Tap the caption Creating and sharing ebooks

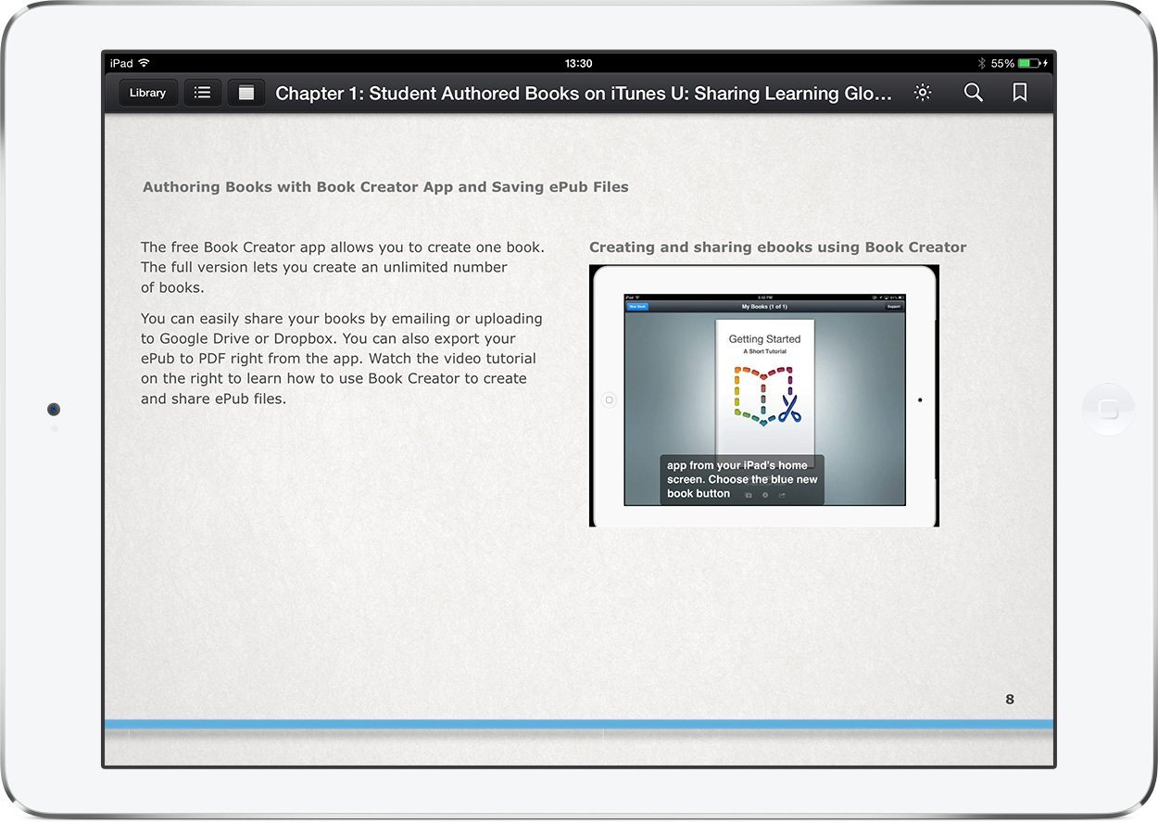point(777,247)
